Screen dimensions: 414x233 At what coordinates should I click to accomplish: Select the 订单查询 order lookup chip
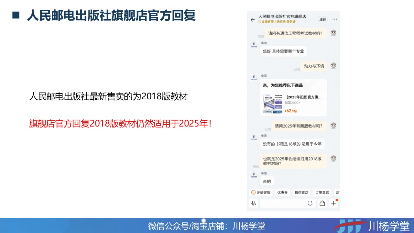click(x=322, y=193)
